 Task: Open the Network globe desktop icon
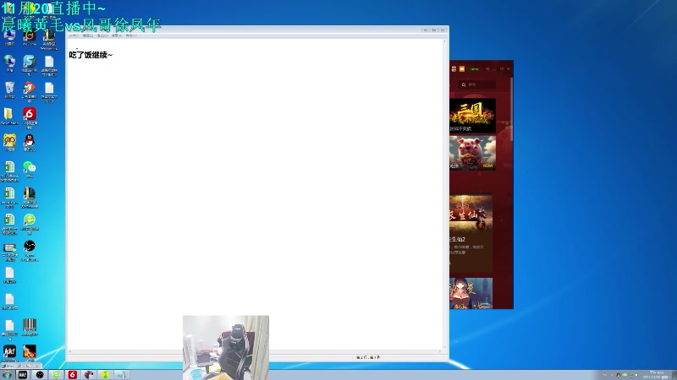coord(9,63)
